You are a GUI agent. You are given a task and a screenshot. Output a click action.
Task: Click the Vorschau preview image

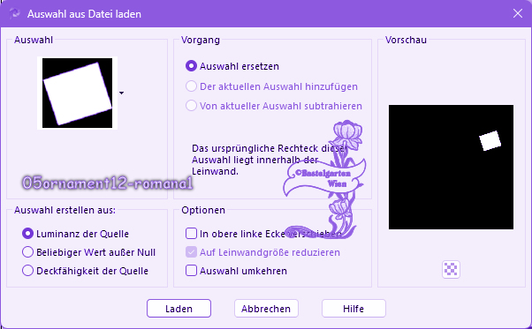pyautogui.click(x=451, y=167)
